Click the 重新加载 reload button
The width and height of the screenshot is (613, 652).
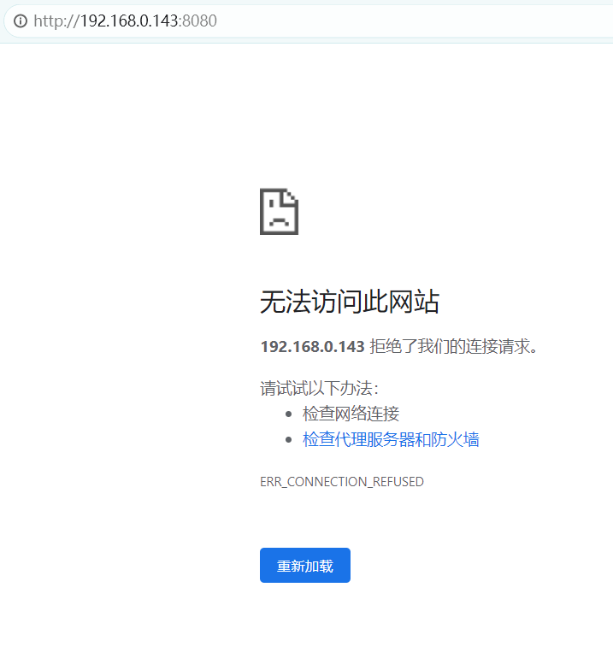coord(305,565)
